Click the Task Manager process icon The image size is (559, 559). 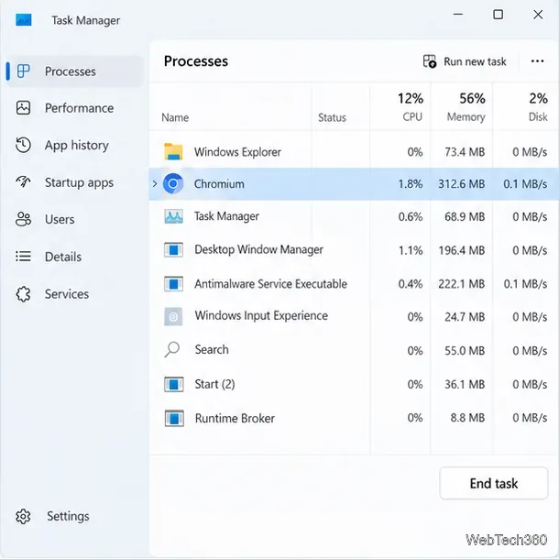[x=173, y=216]
